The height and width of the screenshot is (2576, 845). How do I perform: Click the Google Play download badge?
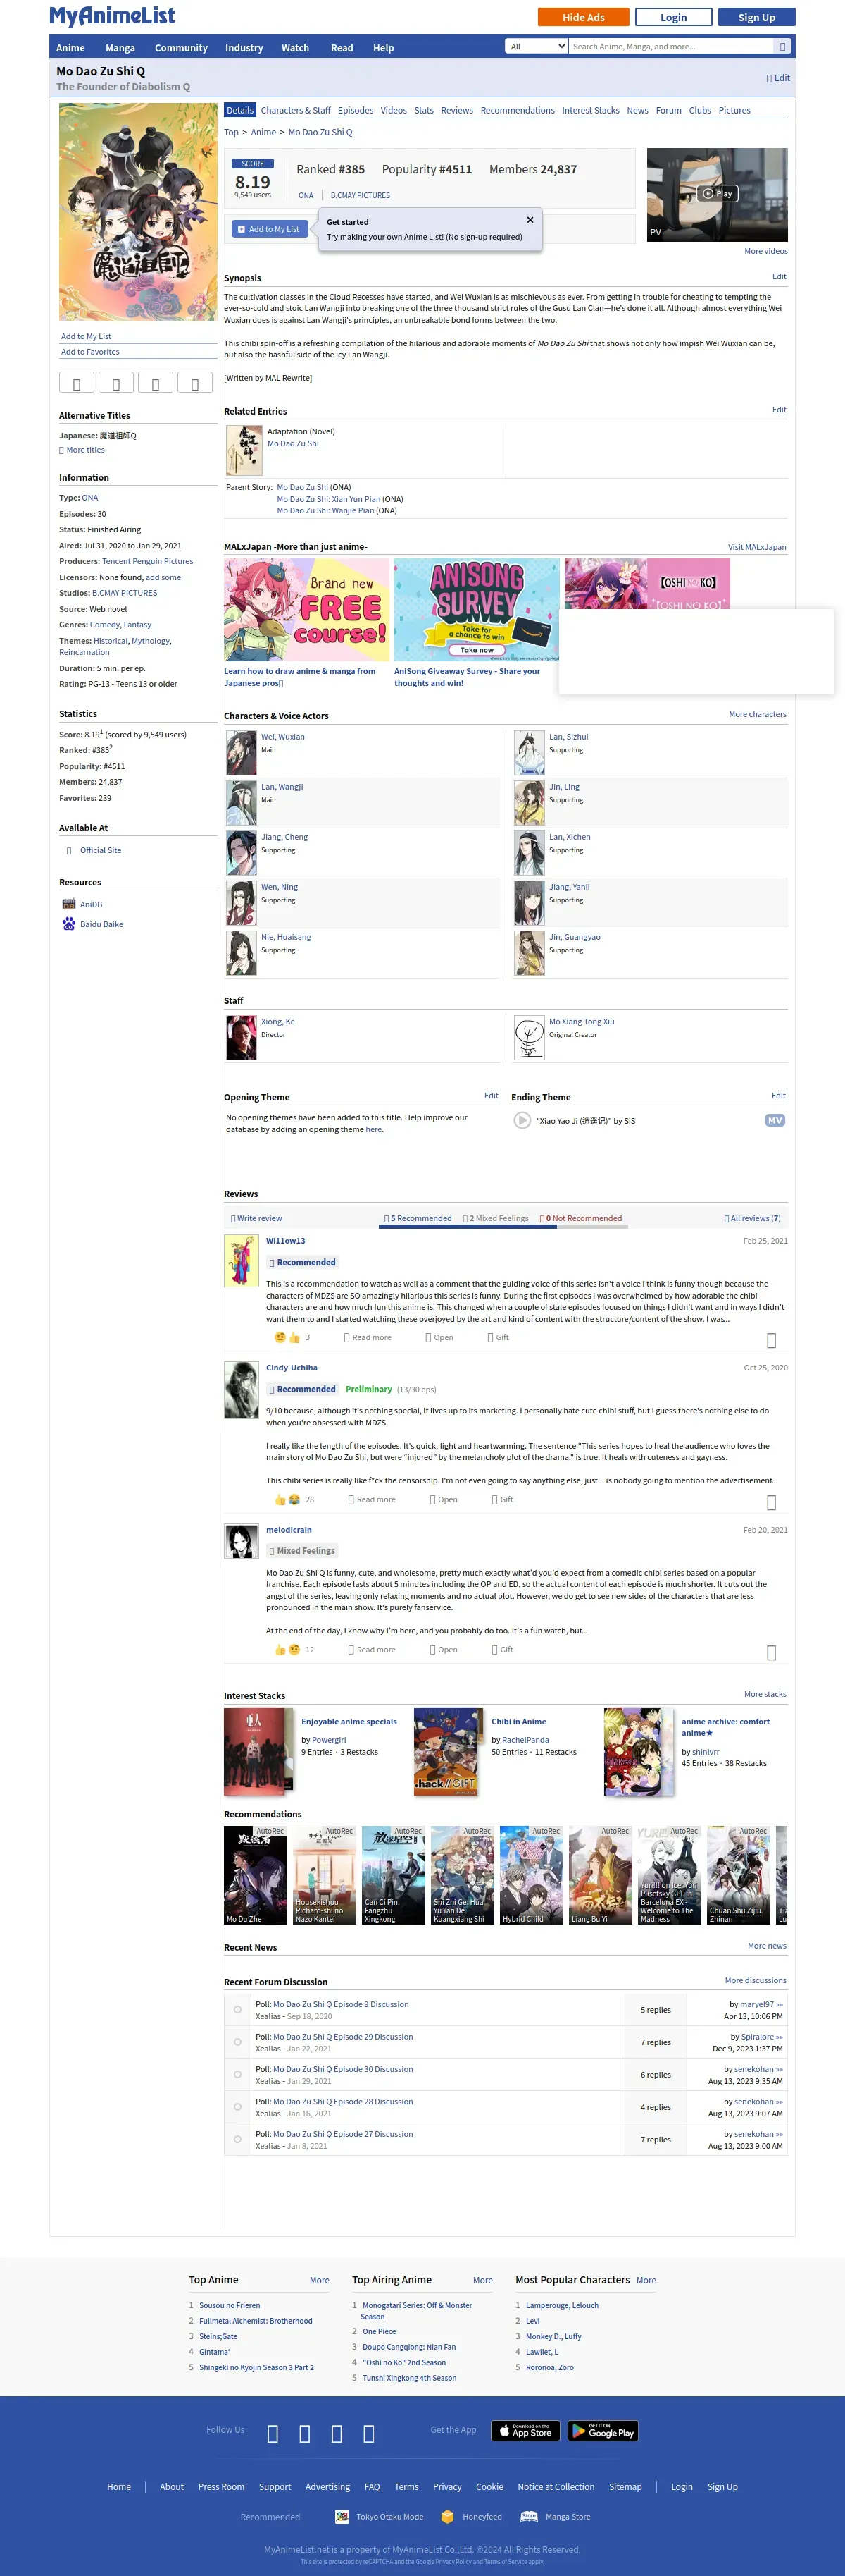[603, 2431]
